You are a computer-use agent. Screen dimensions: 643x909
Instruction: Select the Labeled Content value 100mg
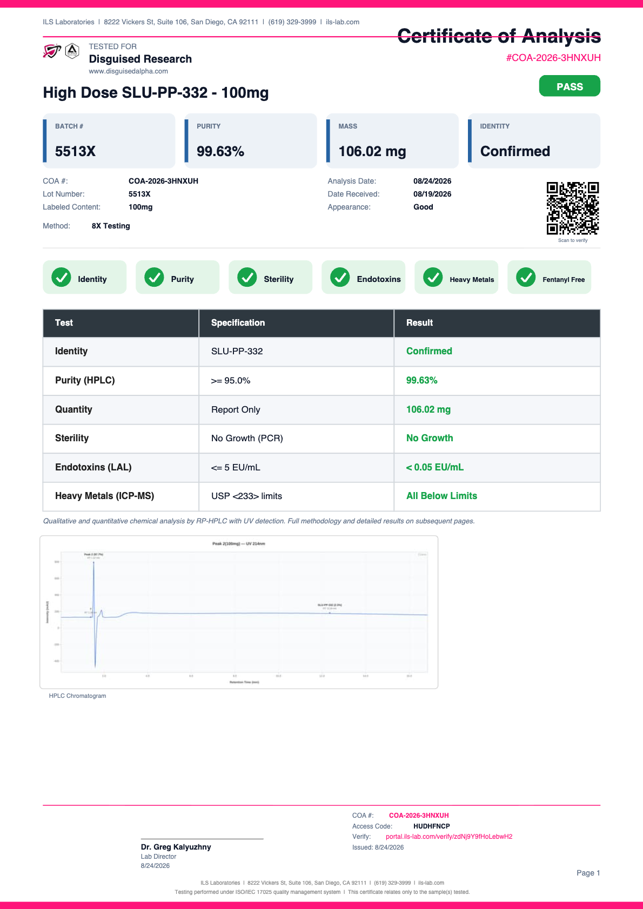tap(140, 207)
